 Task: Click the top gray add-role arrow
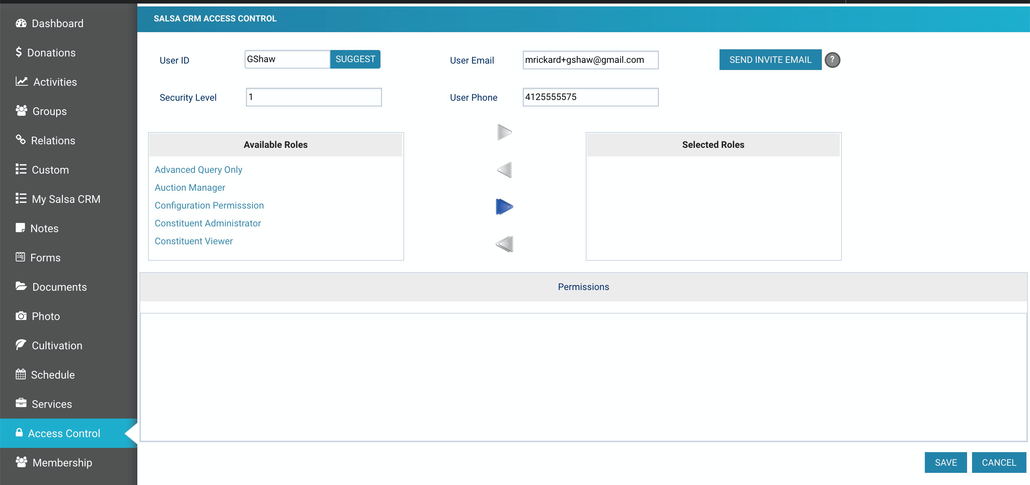click(504, 132)
